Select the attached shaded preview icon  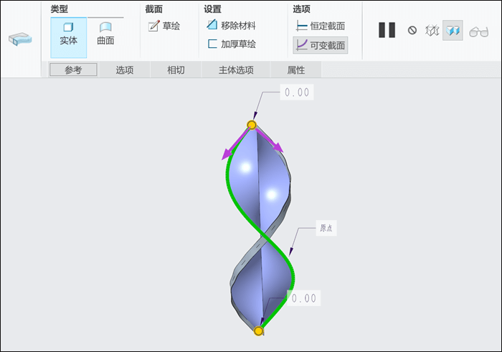point(453,30)
